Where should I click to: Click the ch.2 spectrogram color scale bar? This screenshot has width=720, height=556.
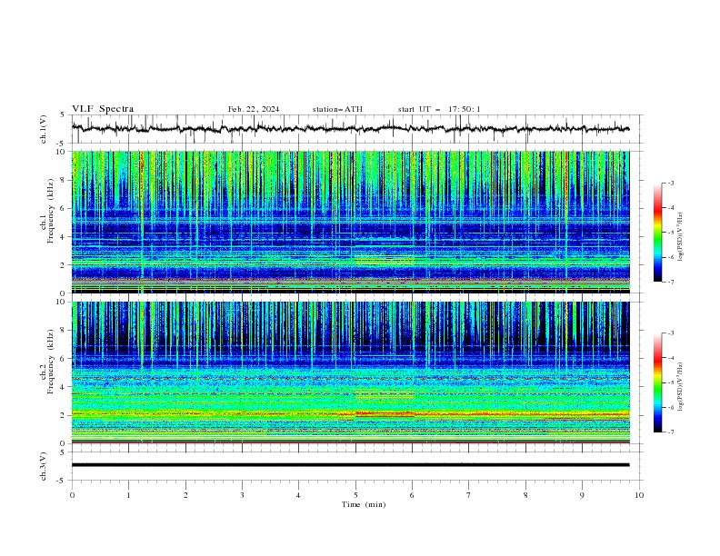point(657,382)
